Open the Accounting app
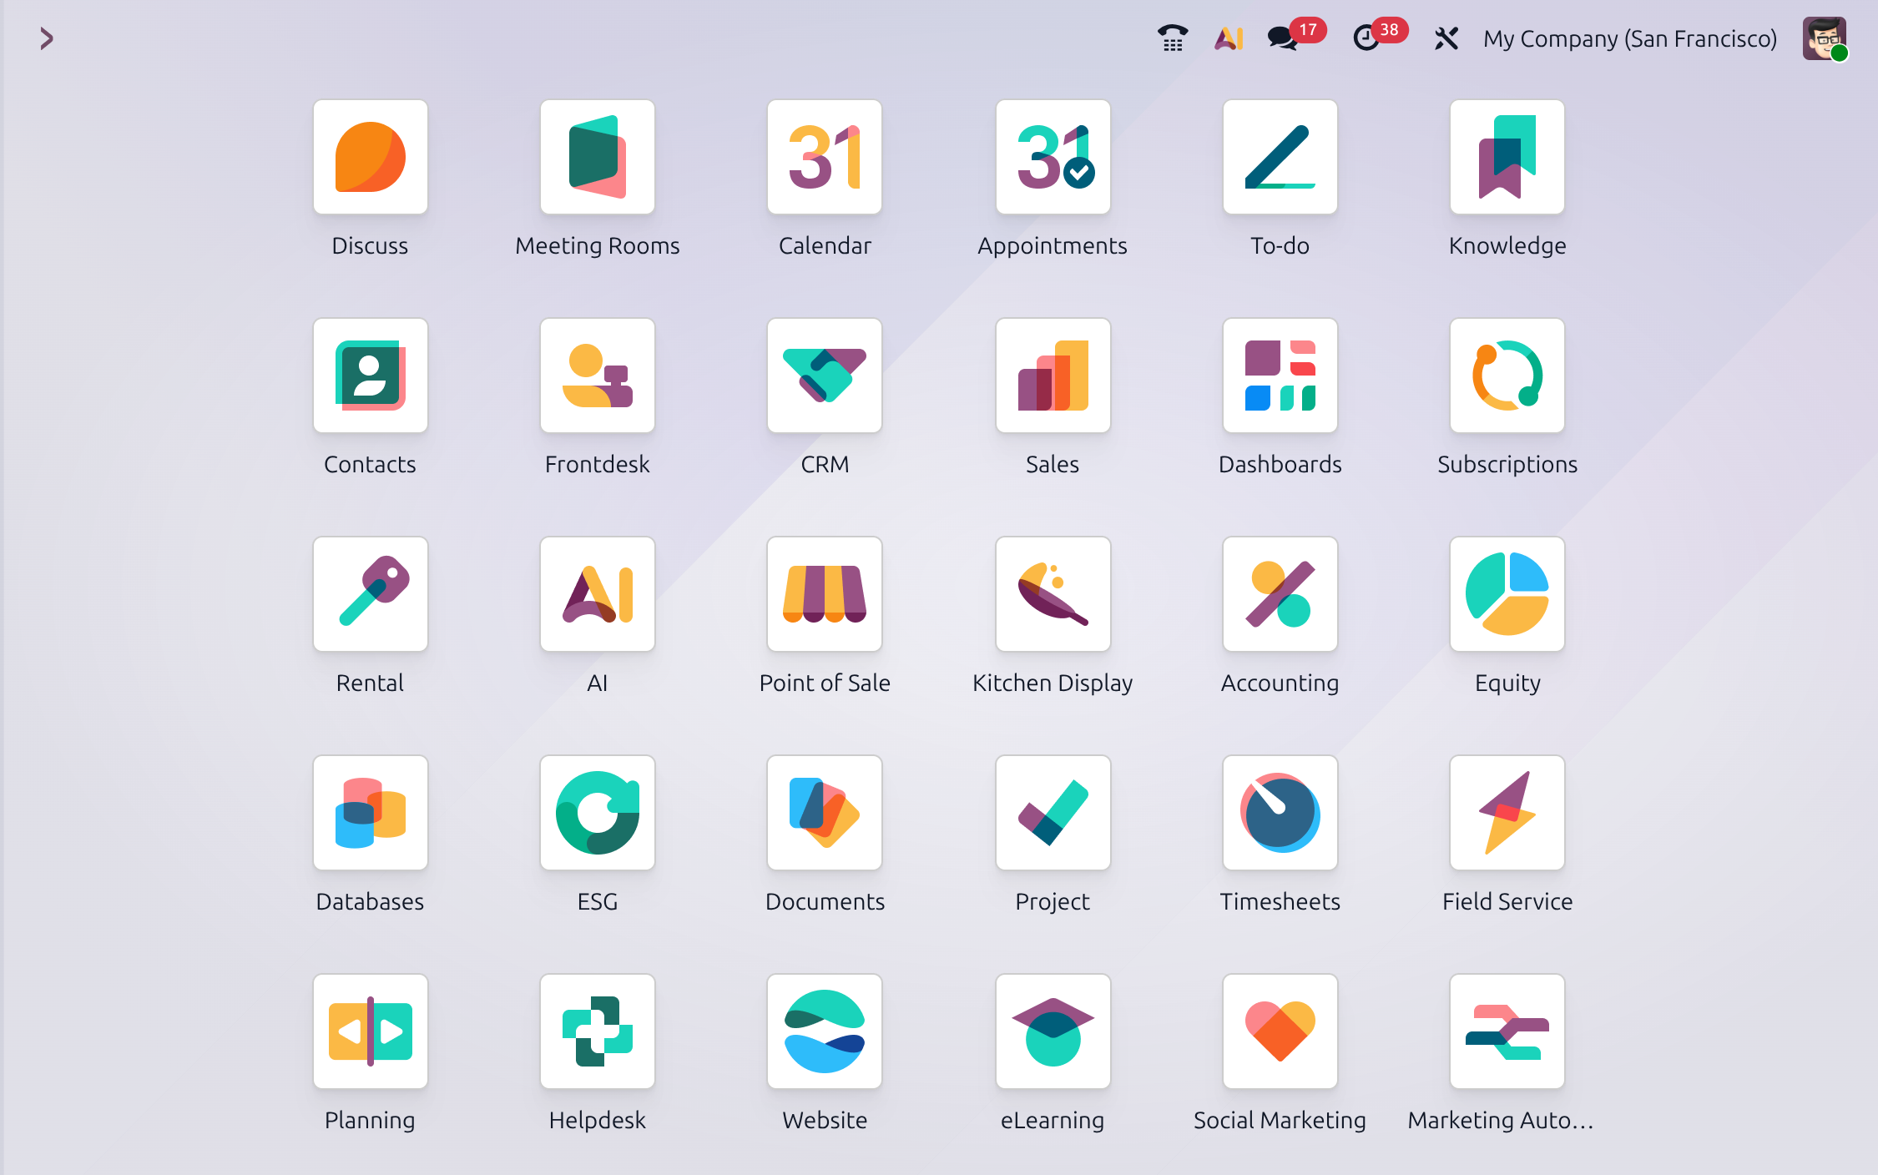The width and height of the screenshot is (1878, 1175). coord(1279,594)
